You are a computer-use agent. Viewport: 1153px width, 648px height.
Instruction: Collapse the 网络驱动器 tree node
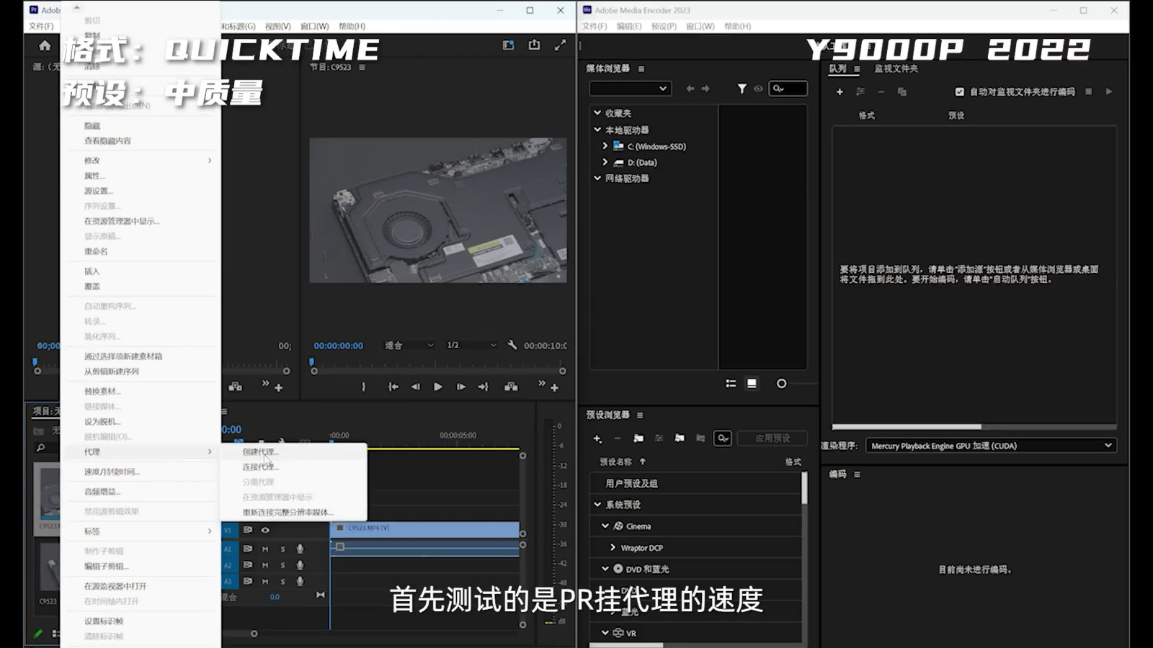point(597,178)
